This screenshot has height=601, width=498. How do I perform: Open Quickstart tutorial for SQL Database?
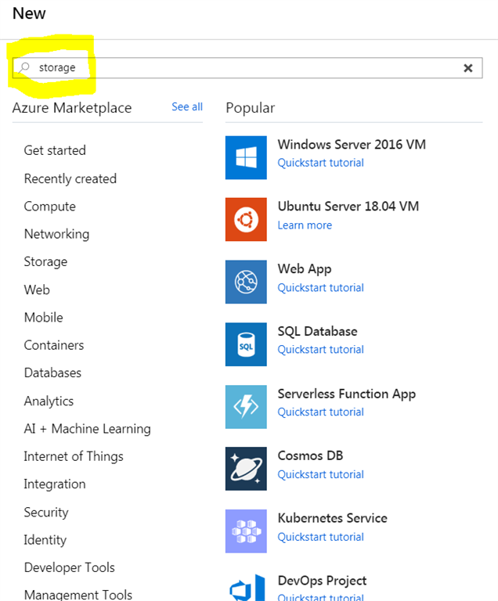pyautogui.click(x=321, y=350)
